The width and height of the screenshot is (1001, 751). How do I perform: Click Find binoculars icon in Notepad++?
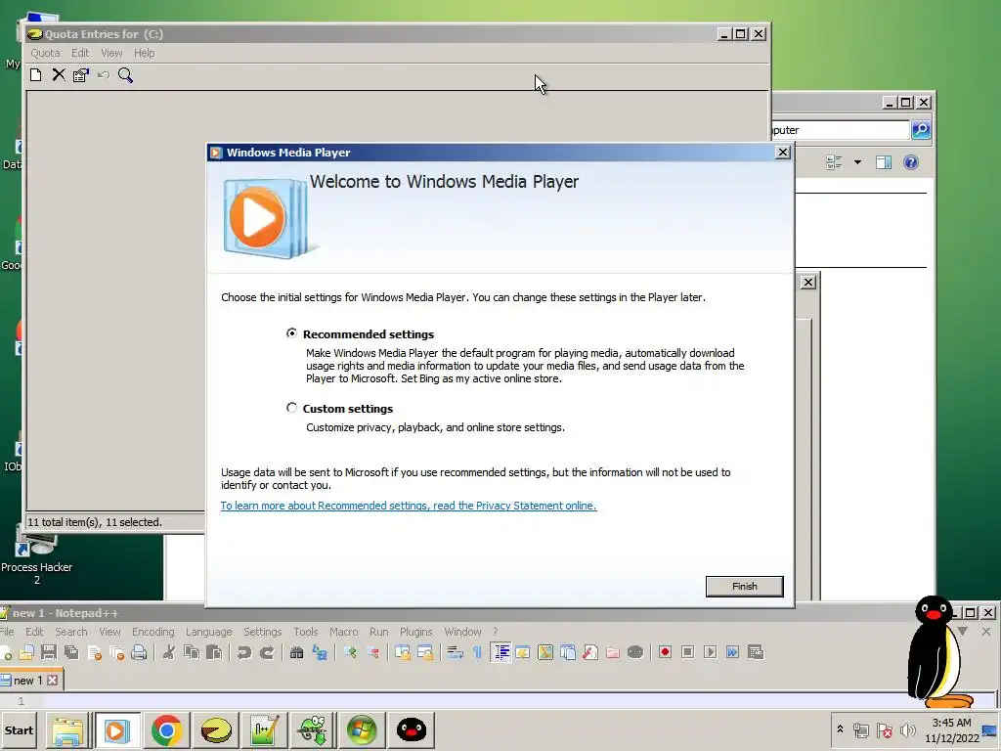(296, 652)
